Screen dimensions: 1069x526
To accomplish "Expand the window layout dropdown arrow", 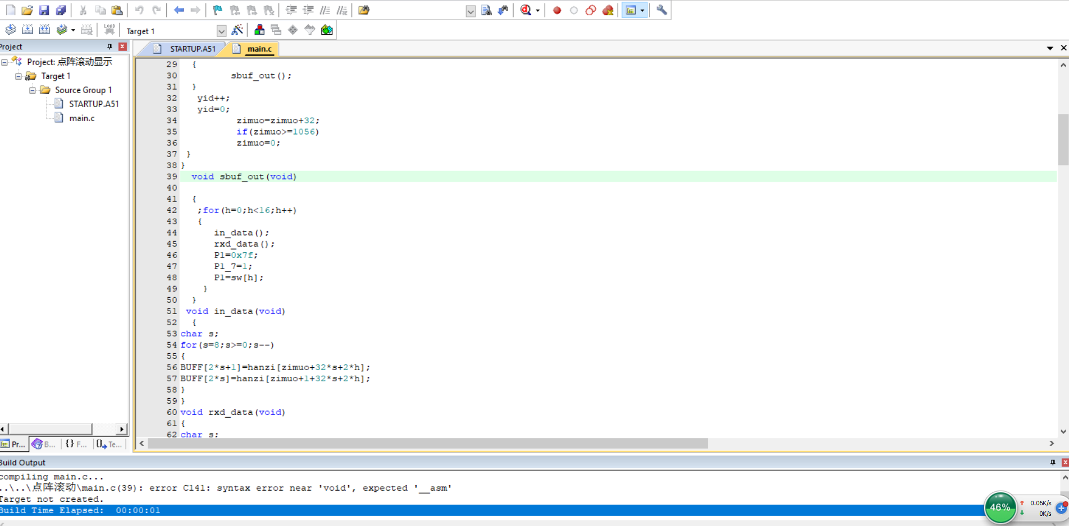I will (x=643, y=10).
